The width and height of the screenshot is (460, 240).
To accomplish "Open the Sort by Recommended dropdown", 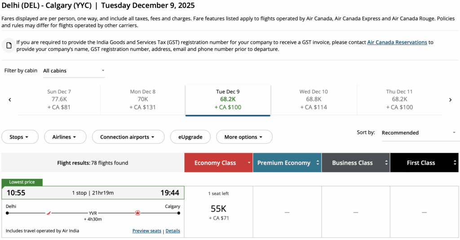I will tap(418, 133).
